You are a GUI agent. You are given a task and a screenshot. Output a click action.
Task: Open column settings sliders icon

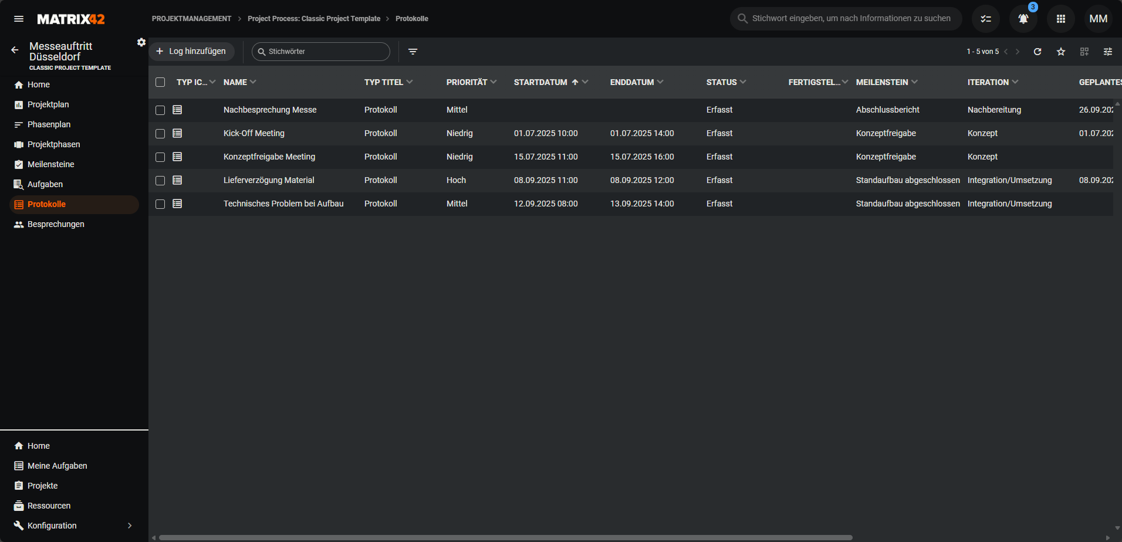pos(1108,52)
